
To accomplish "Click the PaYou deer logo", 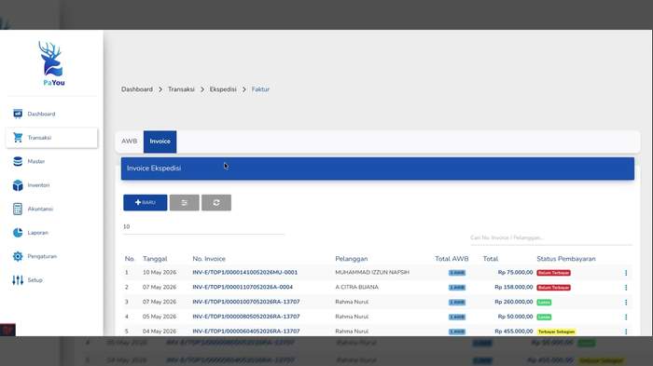I will click(51, 63).
